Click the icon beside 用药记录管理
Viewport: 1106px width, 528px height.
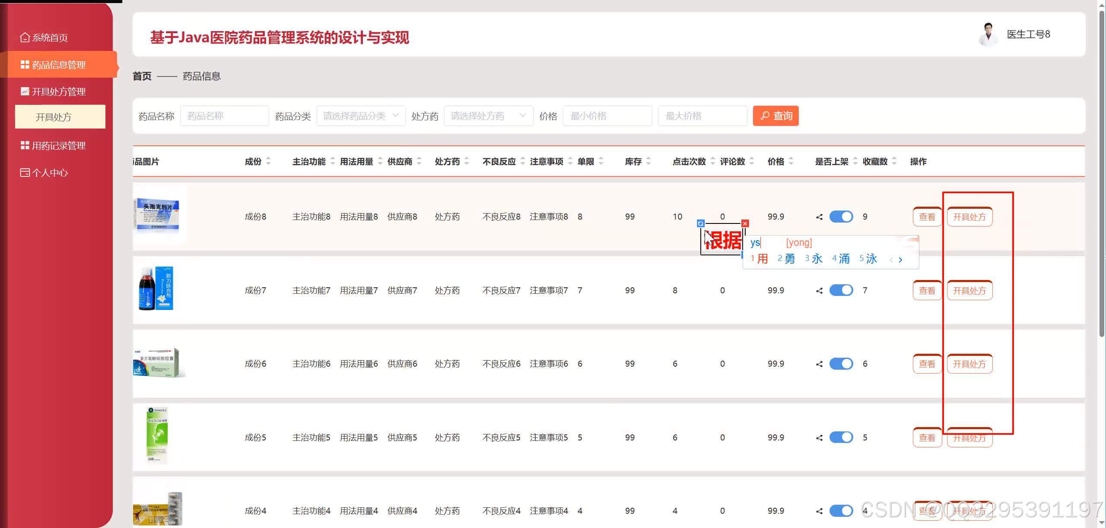(x=24, y=145)
